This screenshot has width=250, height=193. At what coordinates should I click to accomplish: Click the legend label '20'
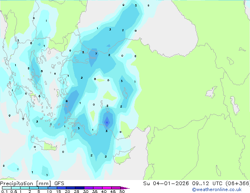click(67, 191)
